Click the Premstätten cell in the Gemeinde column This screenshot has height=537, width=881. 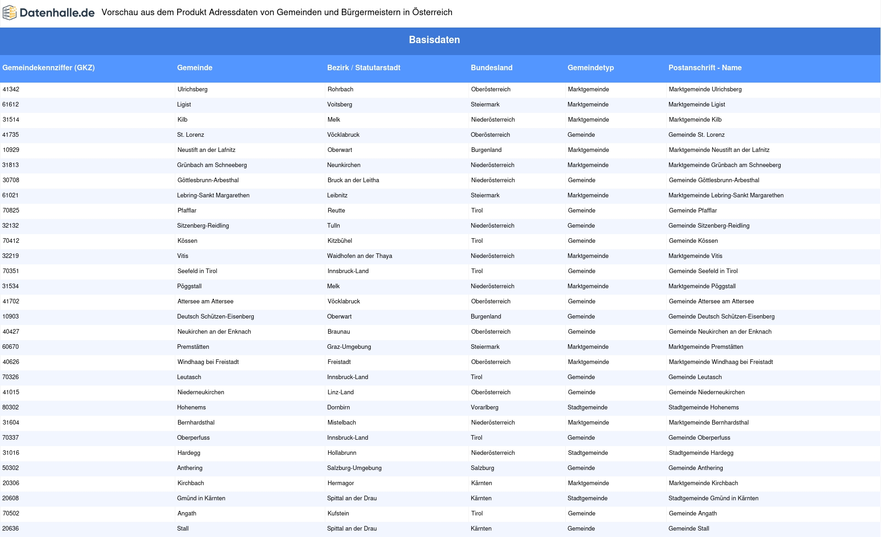[x=250, y=347]
